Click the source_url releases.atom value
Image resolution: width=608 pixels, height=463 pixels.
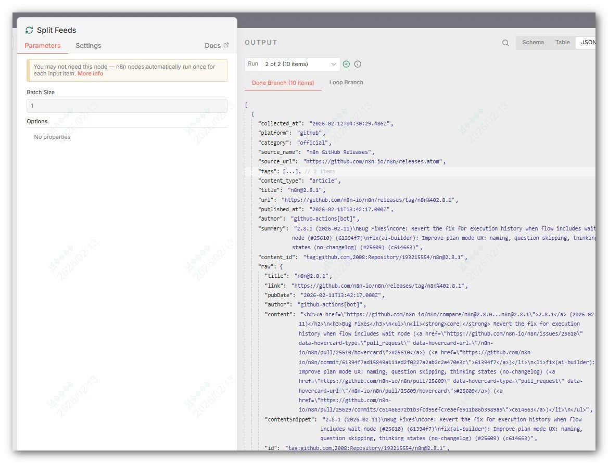[373, 162]
